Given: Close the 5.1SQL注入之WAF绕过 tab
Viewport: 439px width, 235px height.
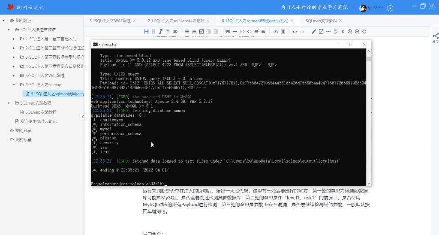Looking at the screenshot, I should tap(134, 21).
